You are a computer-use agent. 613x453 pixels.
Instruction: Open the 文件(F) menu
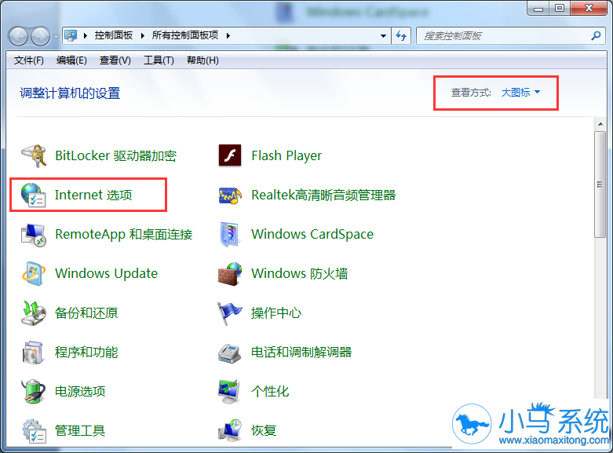29,60
